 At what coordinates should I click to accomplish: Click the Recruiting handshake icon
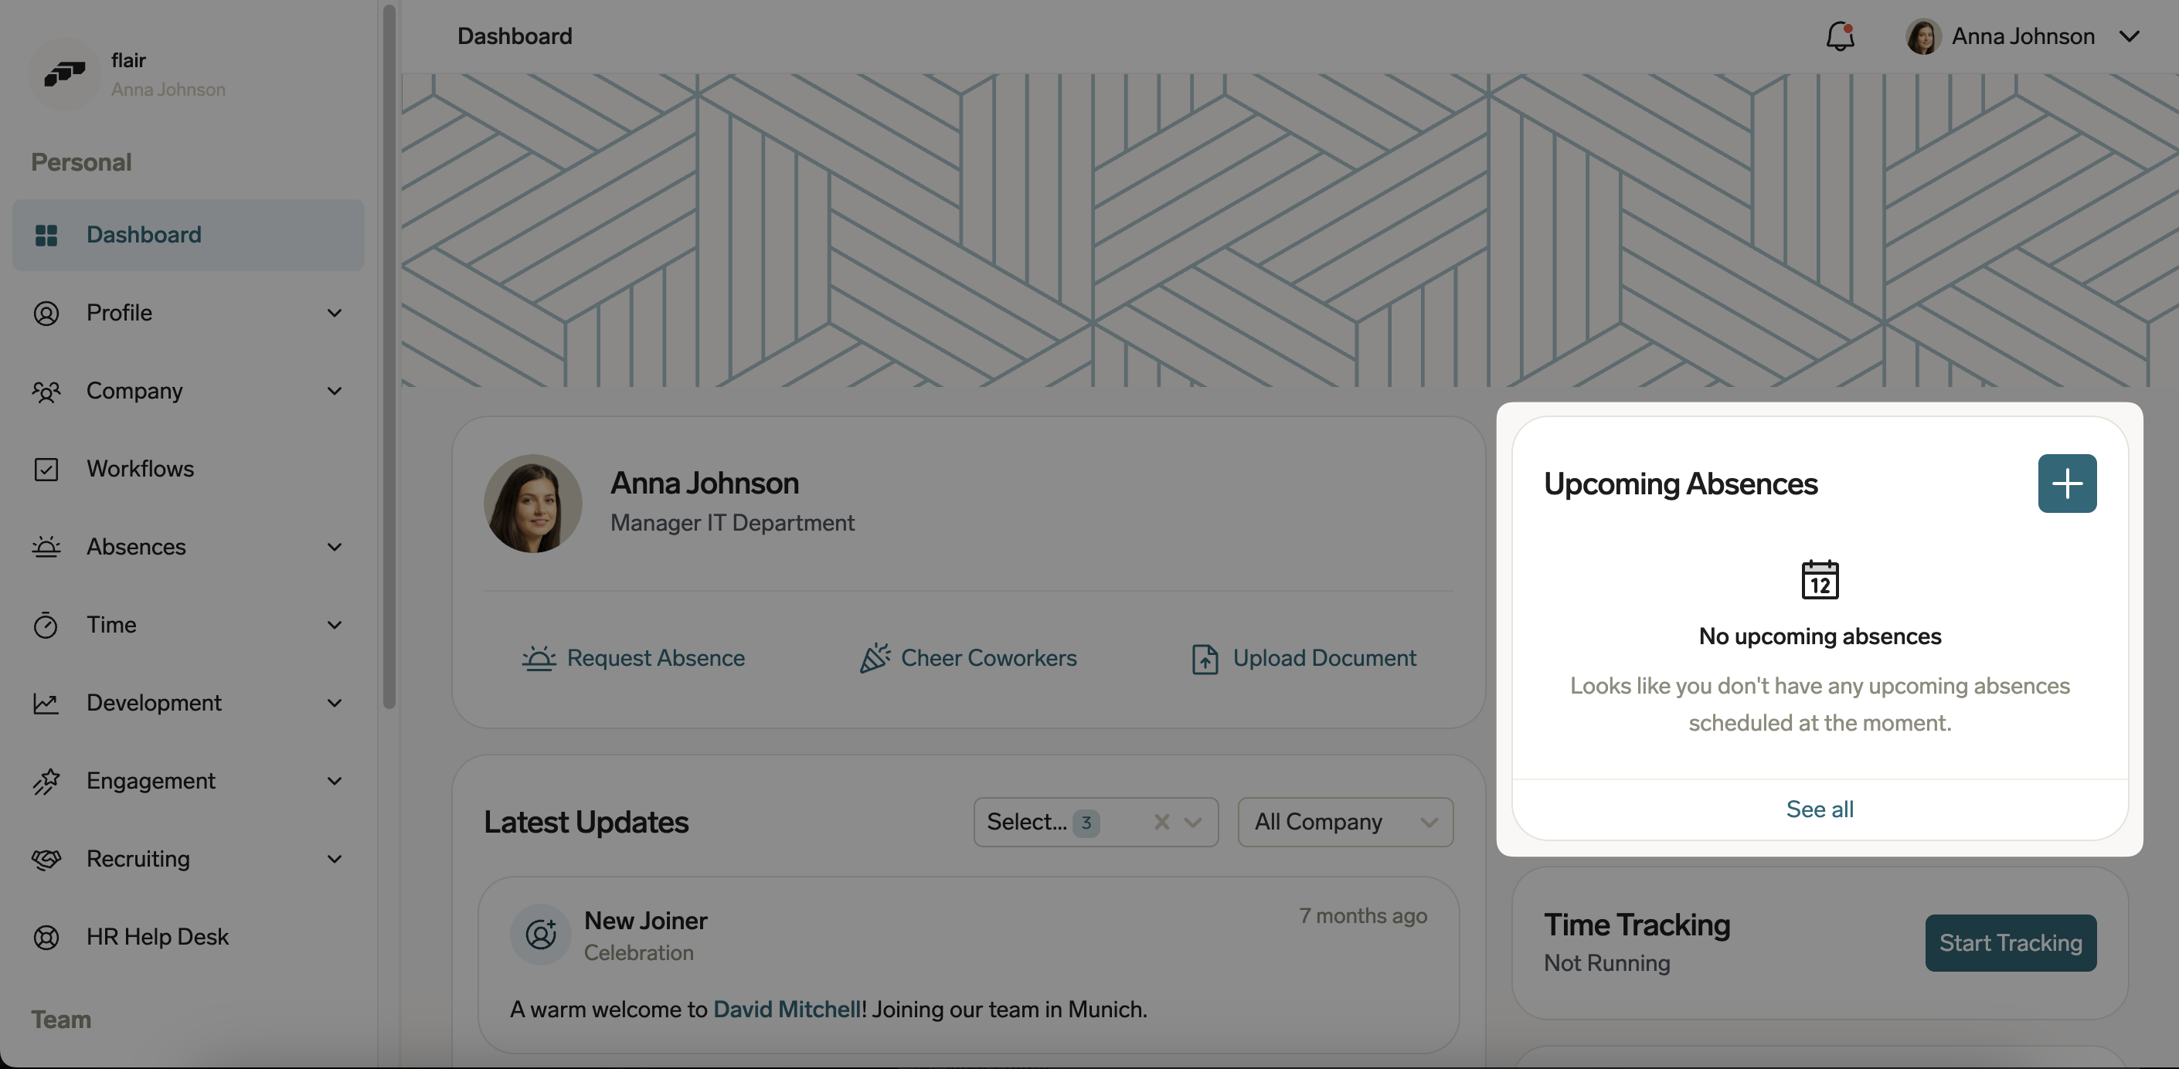(x=47, y=859)
